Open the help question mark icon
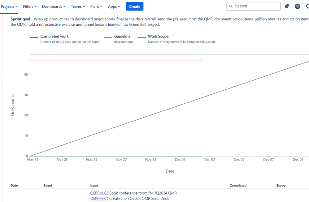Image resolution: width=309 pixels, height=202 pixels. point(297,6)
